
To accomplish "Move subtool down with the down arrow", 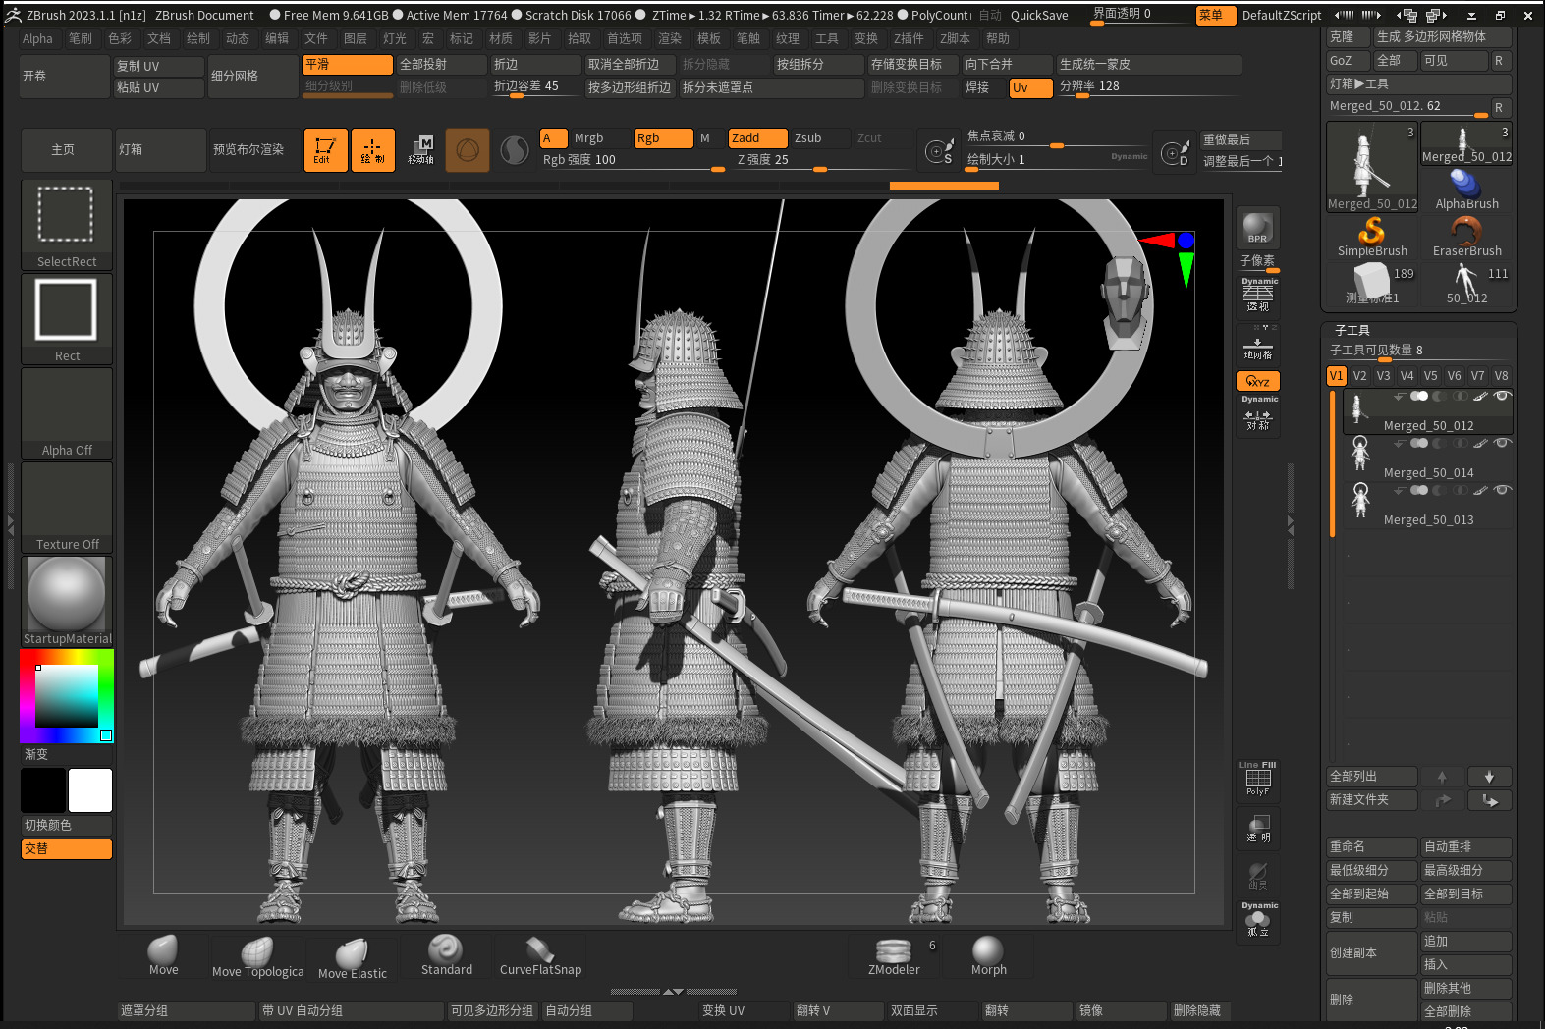I will tap(1489, 777).
